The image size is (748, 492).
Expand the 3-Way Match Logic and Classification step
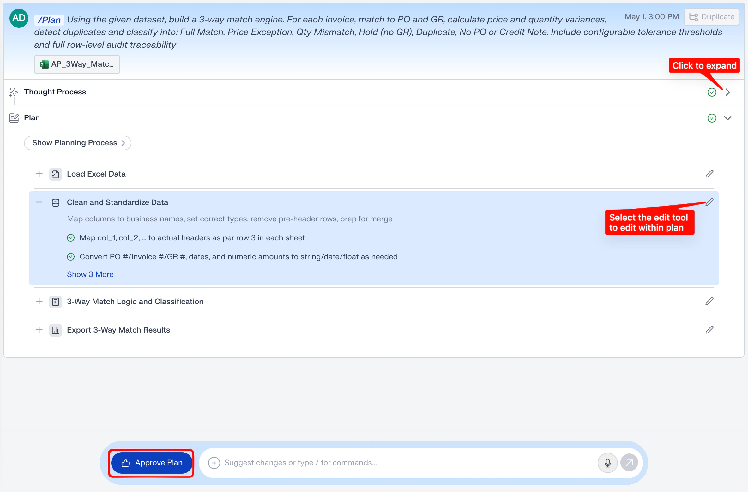39,302
